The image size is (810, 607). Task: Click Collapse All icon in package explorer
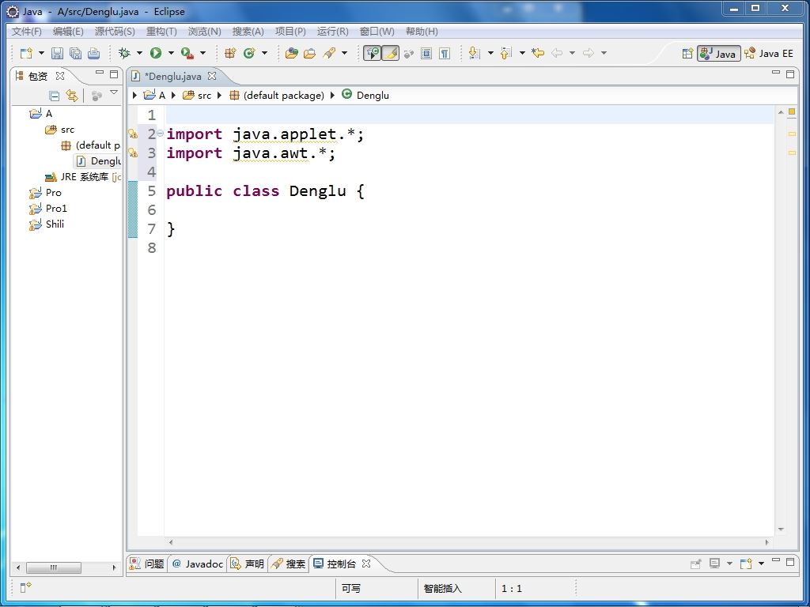click(54, 96)
